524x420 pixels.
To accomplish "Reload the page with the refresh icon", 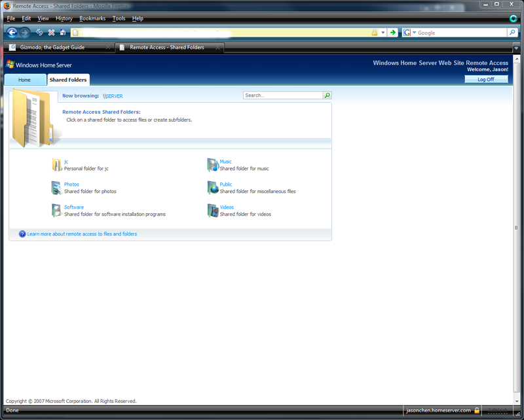I will pyautogui.click(x=39, y=33).
